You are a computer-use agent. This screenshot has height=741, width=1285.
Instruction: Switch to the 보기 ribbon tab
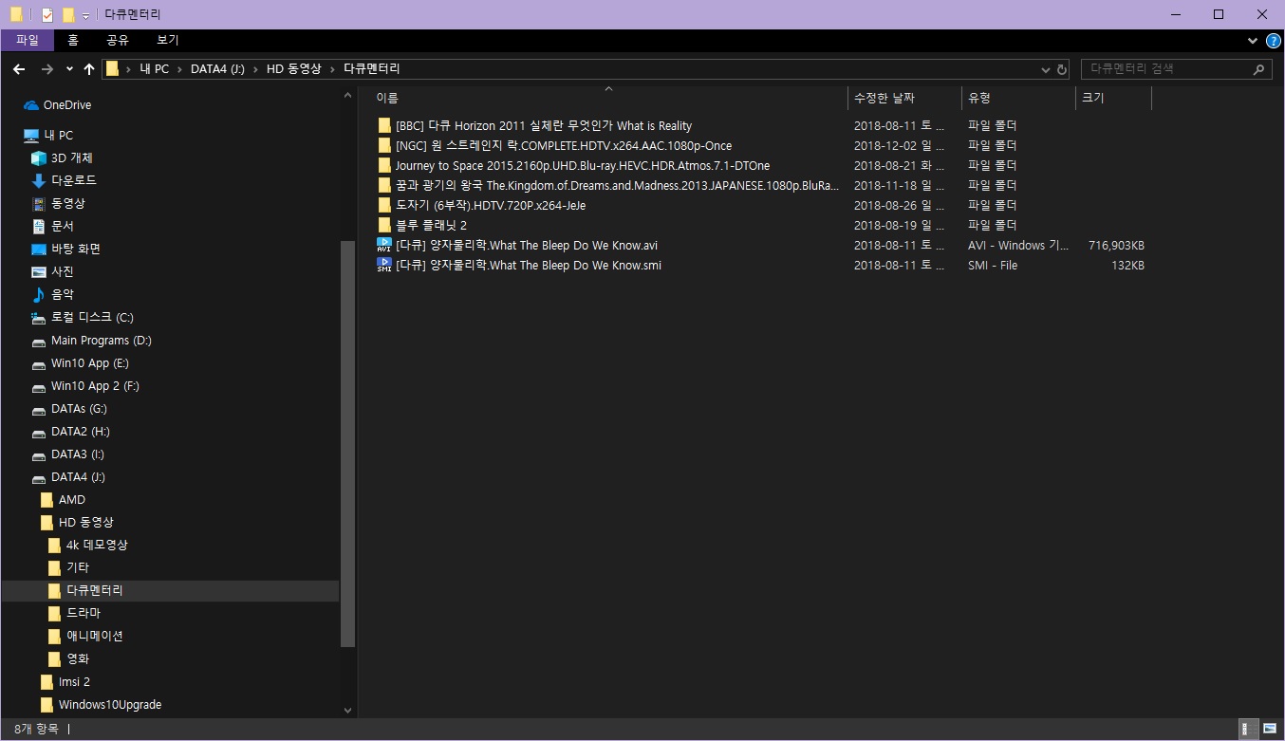pos(168,41)
